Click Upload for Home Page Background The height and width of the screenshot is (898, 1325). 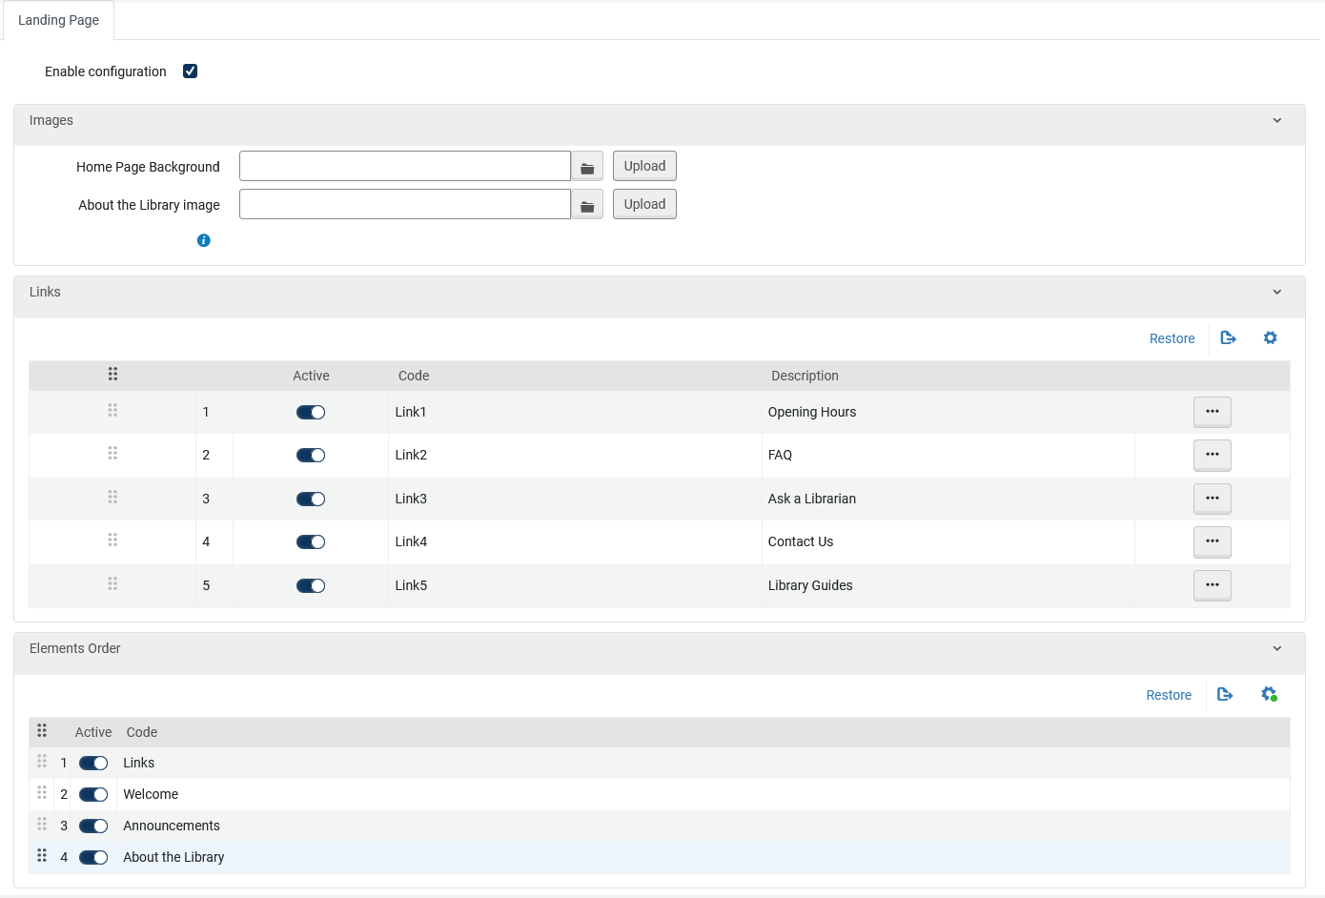[x=644, y=166]
